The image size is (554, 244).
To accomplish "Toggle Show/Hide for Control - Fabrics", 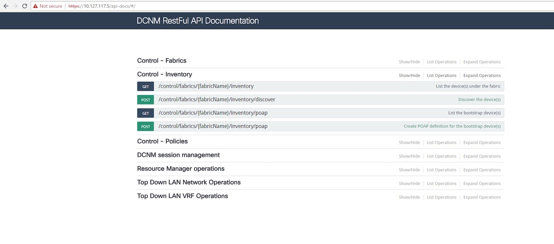I will tap(409, 62).
